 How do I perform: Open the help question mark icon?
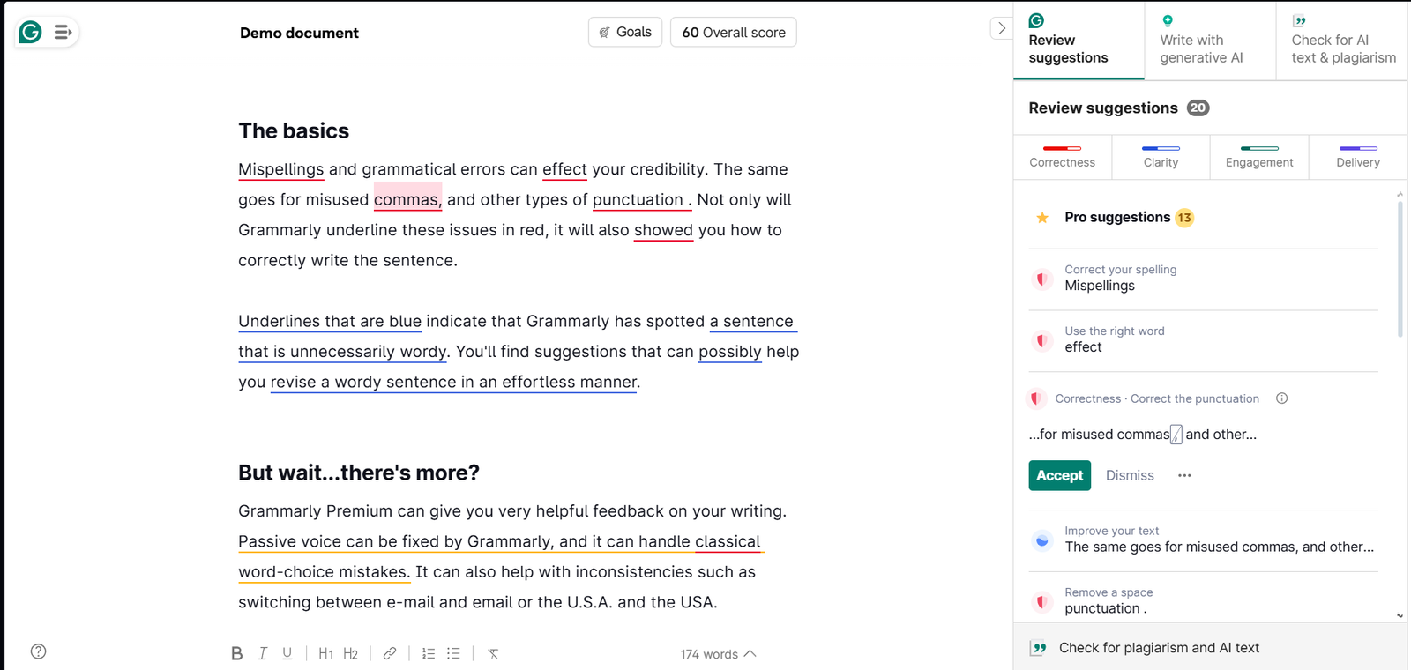tap(38, 651)
